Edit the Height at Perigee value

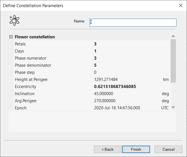tap(125, 79)
